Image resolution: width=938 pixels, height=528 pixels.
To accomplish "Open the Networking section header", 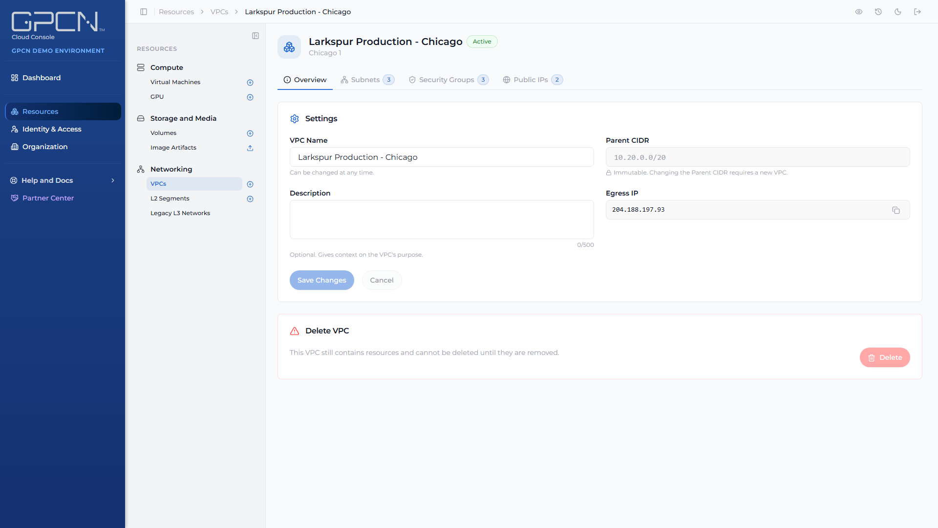I will coord(171,169).
